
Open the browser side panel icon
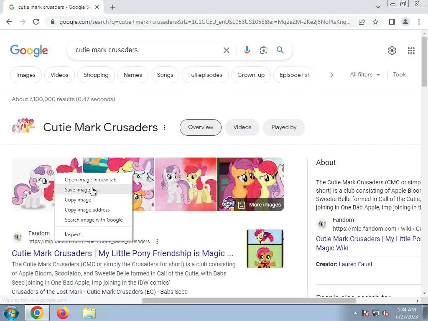(392, 22)
